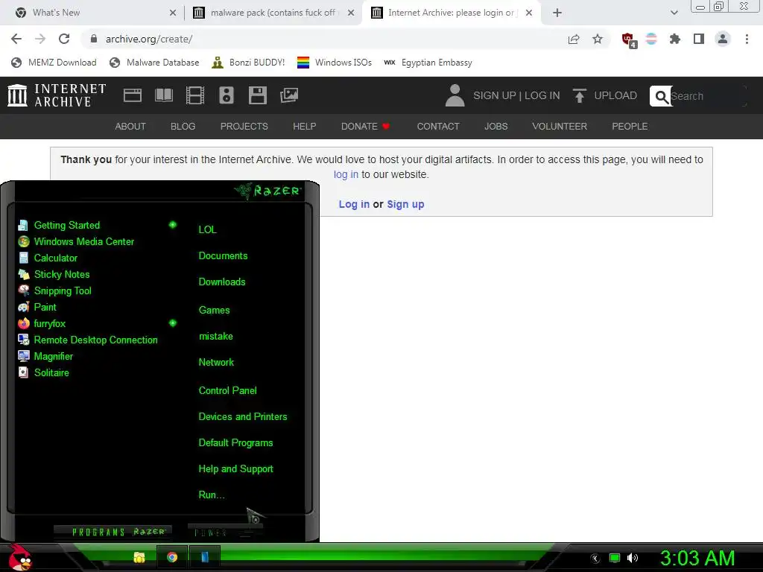The image size is (763, 572).
Task: Open the Internet Archive software floppy icon
Action: pyautogui.click(x=257, y=95)
